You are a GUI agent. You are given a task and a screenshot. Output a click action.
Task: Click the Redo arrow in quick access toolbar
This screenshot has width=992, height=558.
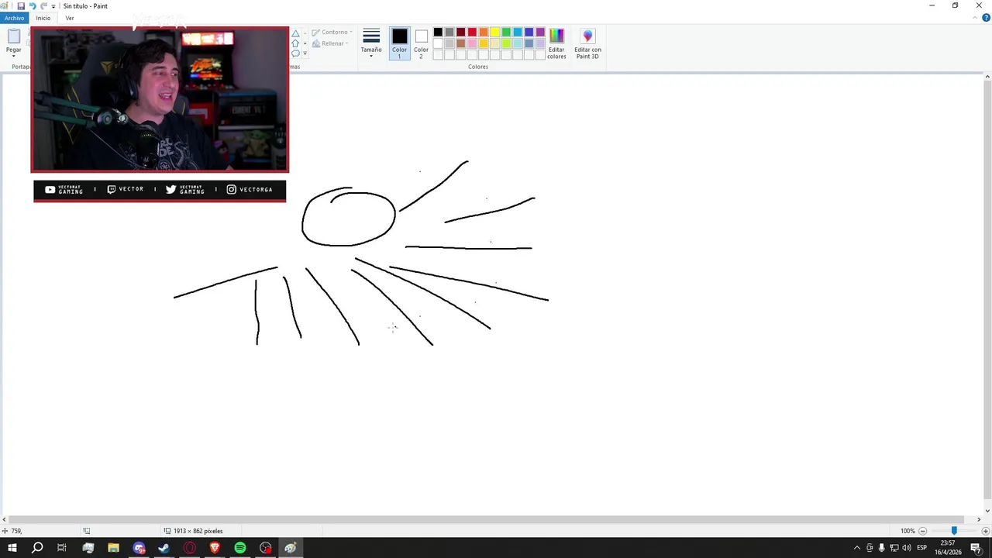[43, 5]
